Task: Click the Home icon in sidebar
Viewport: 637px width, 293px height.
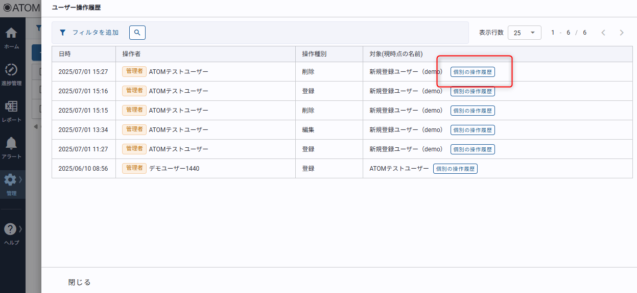Action: [11, 34]
